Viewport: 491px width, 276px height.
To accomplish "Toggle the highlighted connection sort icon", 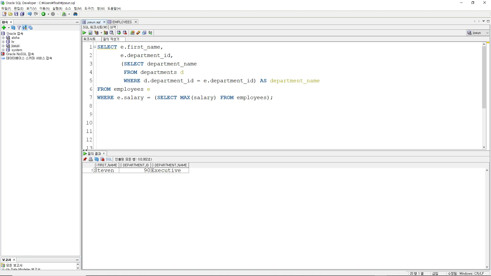I will pyautogui.click(x=25, y=28).
